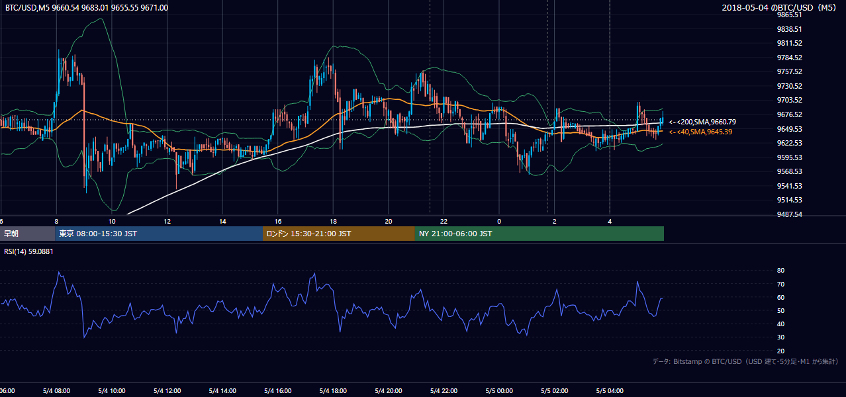Click hour tick 12 under price chart
Viewport: 846px width, 397px height.
coord(167,222)
